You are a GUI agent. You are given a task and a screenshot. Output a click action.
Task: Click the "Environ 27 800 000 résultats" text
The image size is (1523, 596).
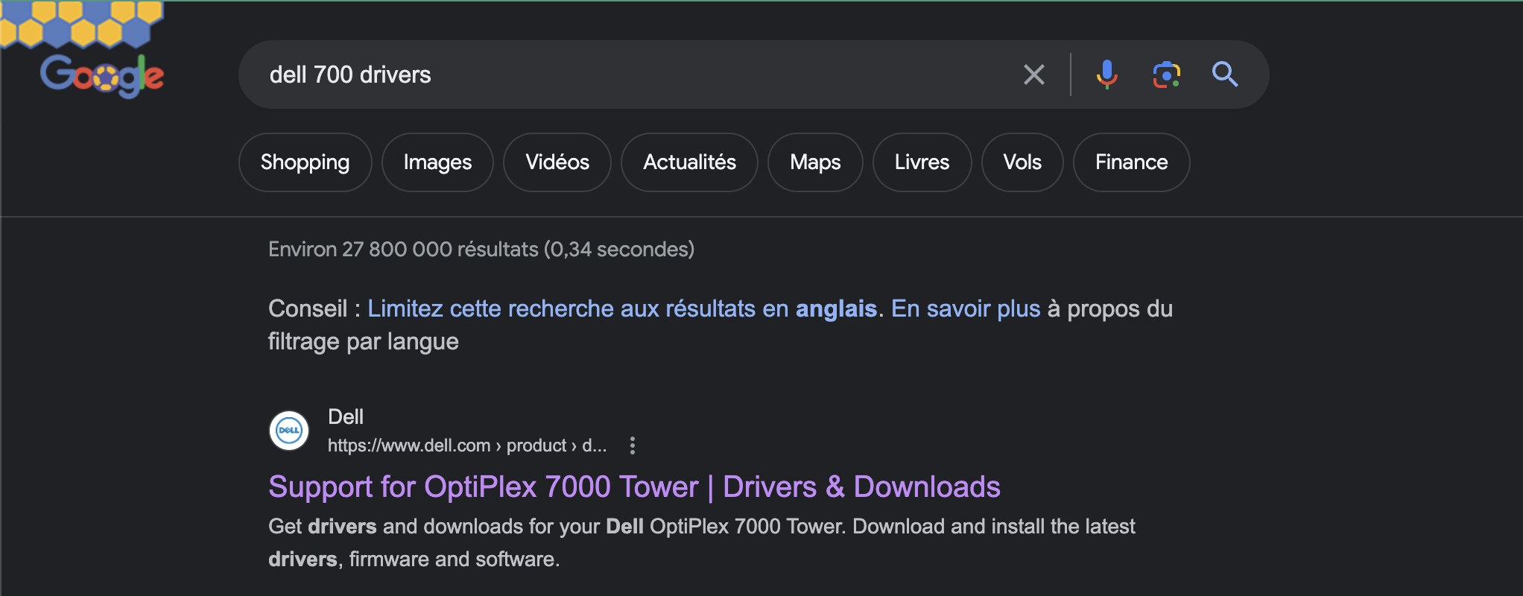coord(481,249)
